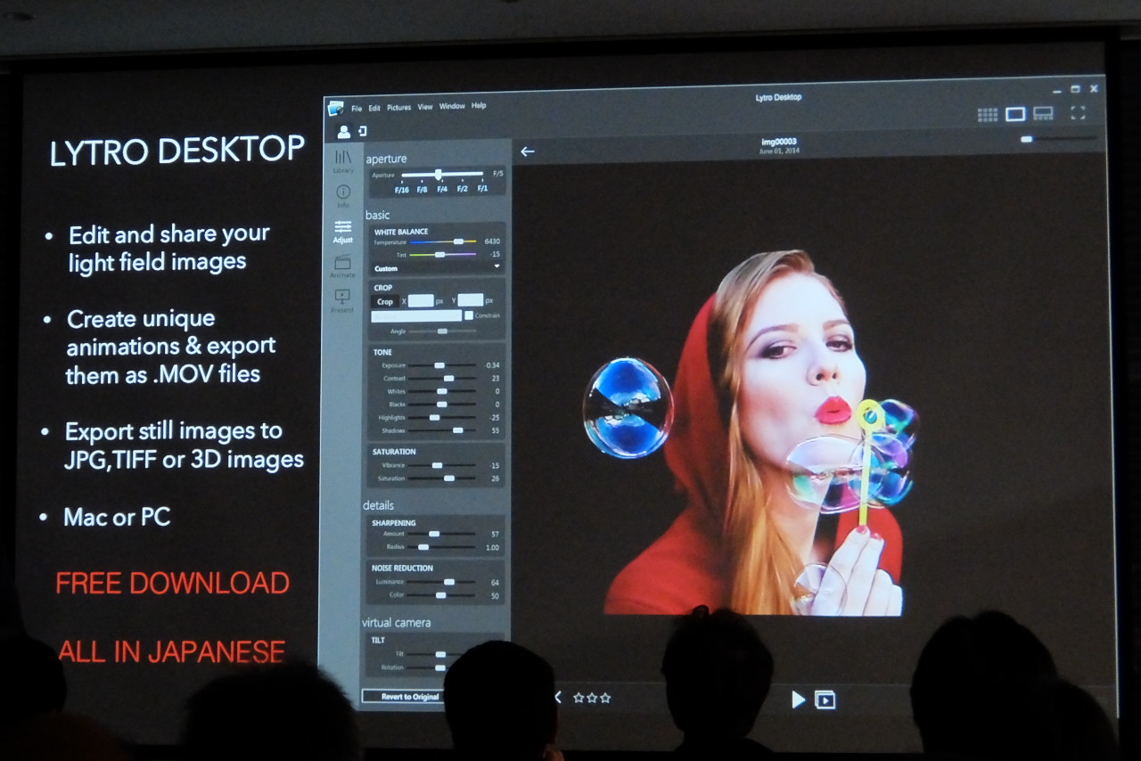Viewport: 1141px width, 761px height.
Task: Click the Lytro Desktop app logo
Action: tap(336, 108)
